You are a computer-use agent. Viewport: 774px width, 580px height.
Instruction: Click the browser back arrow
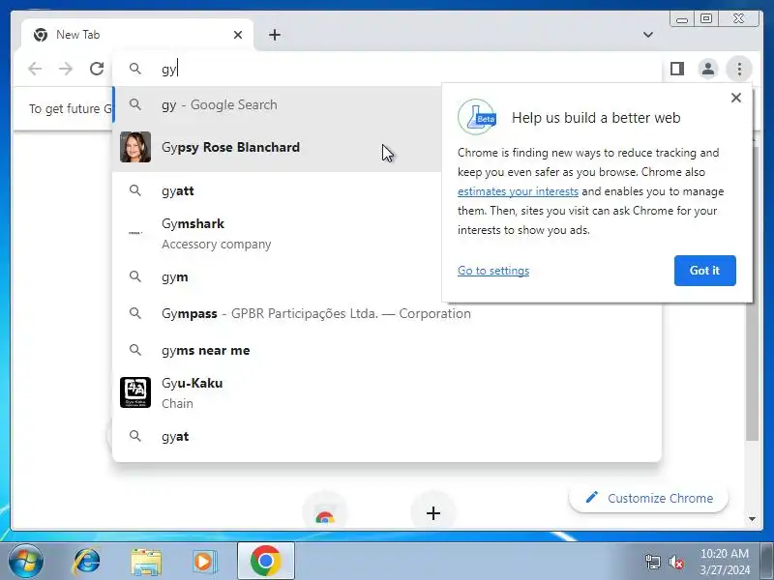[x=35, y=69]
